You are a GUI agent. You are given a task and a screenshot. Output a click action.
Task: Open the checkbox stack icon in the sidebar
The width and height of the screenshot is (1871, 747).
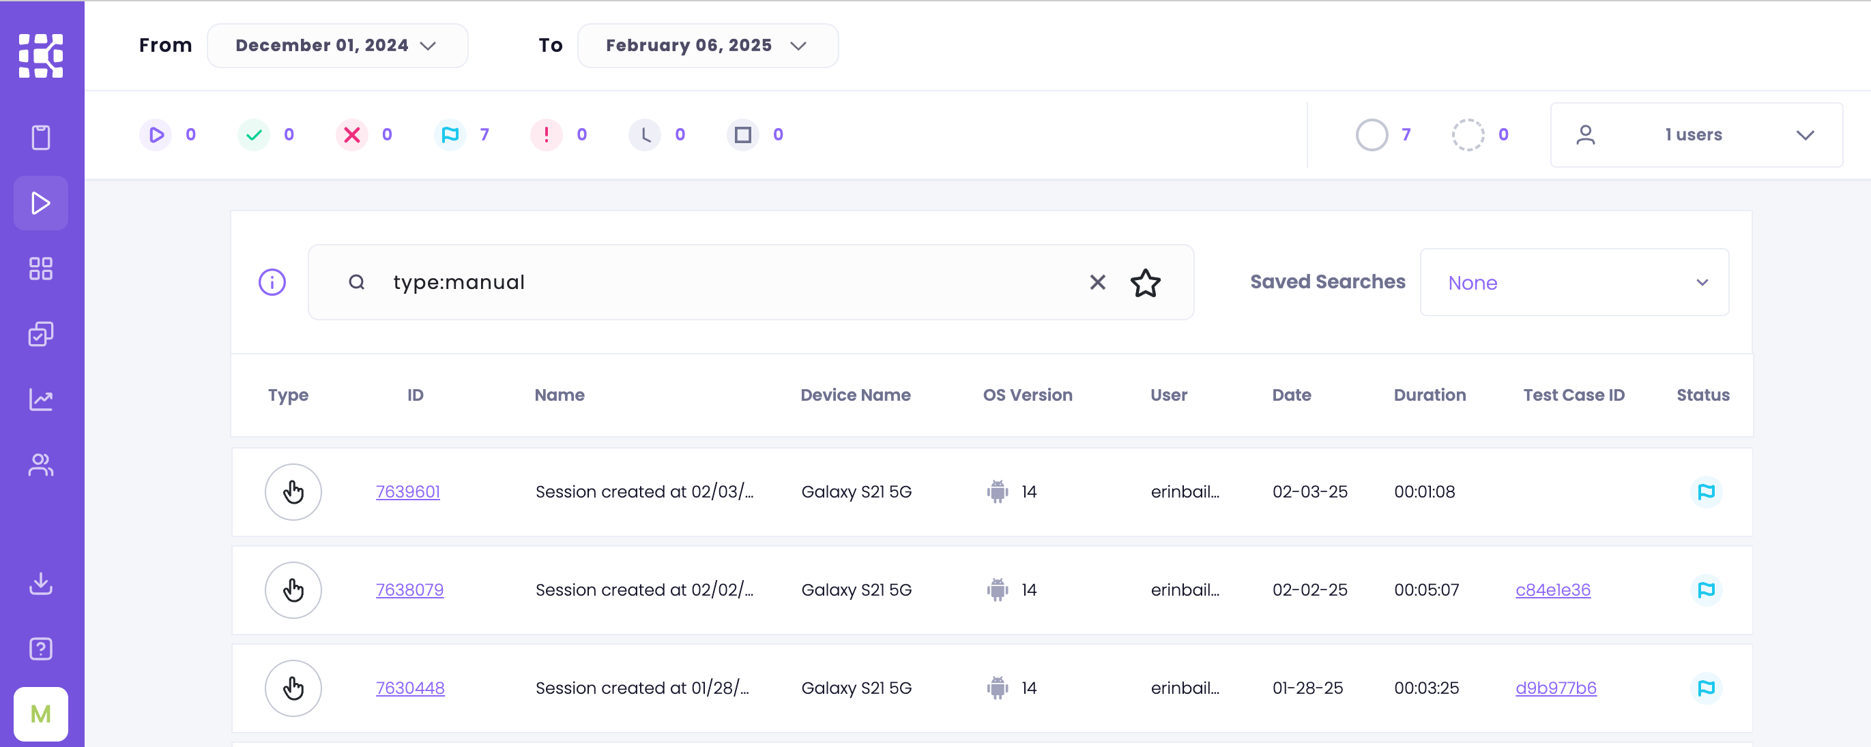(41, 333)
